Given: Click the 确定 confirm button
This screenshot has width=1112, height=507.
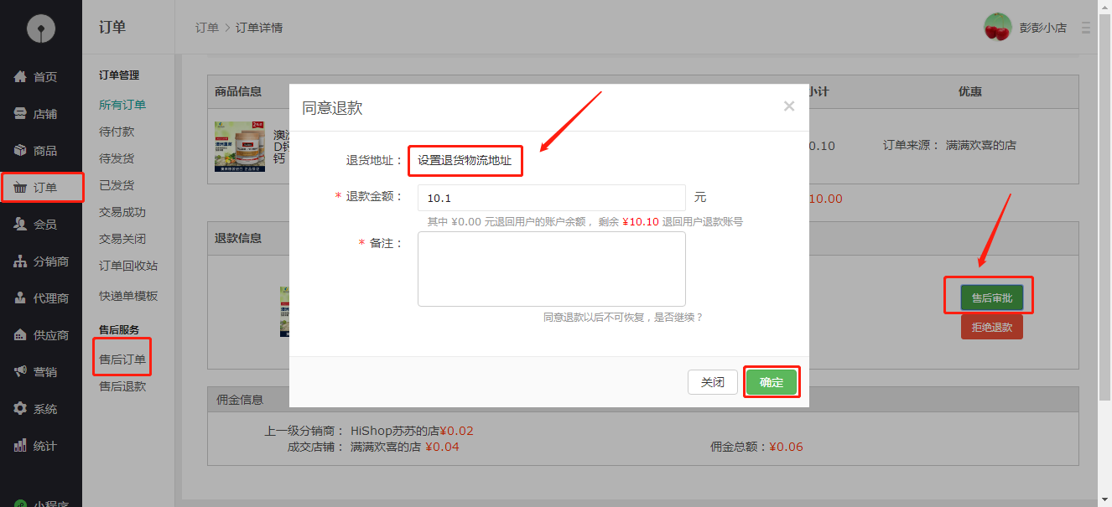Looking at the screenshot, I should pos(771,381).
